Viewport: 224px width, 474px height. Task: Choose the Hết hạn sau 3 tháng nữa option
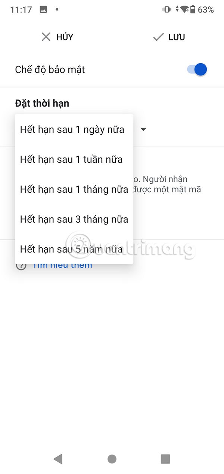[74, 219]
